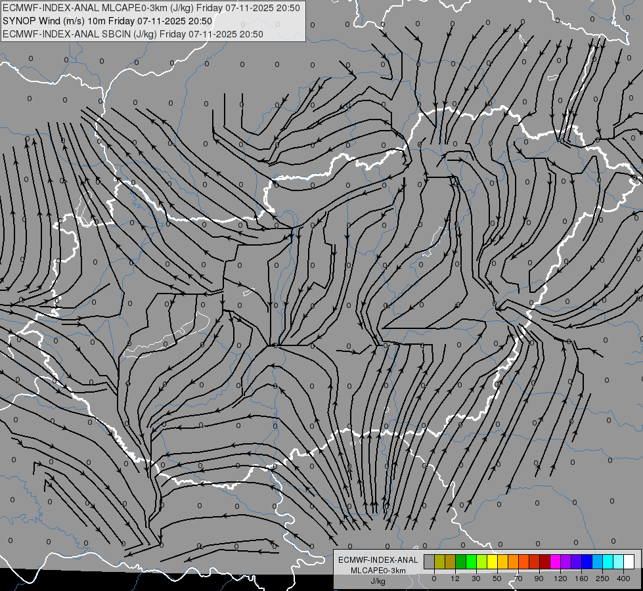Click the legend value 400

tap(623, 579)
